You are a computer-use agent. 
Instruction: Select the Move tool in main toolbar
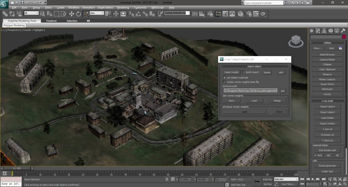[x=72, y=14]
